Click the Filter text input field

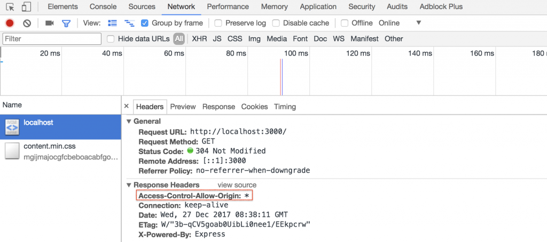pos(52,39)
